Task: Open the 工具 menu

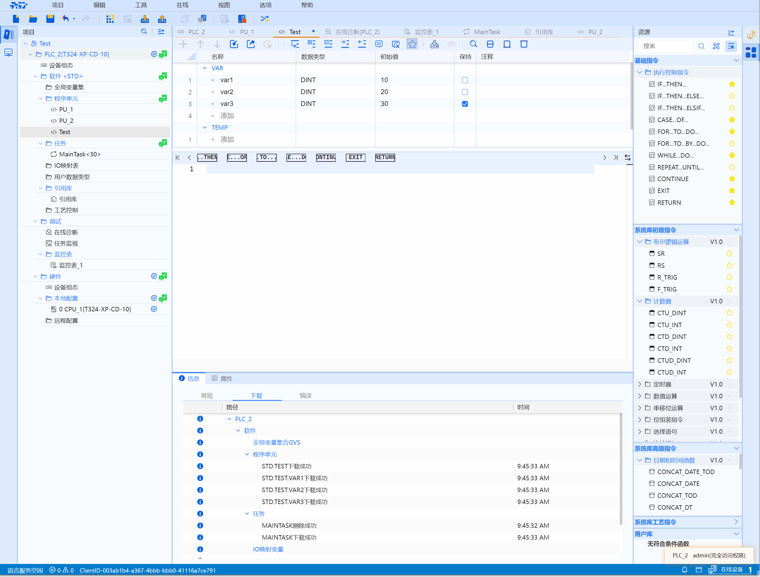Action: tap(141, 5)
